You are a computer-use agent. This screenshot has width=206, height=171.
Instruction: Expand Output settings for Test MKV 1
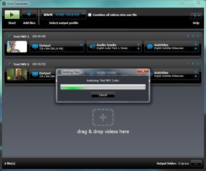81,45
